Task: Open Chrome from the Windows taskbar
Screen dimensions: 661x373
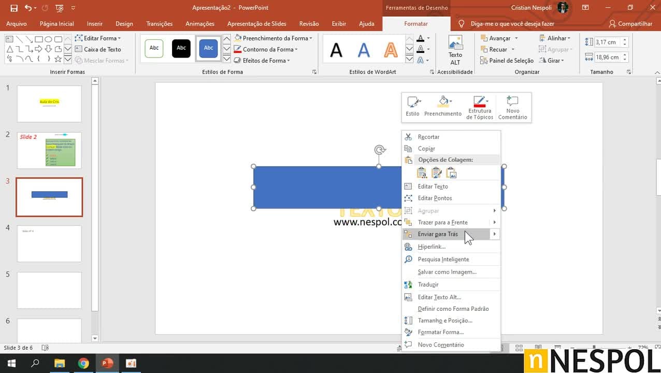Action: pyautogui.click(x=83, y=363)
